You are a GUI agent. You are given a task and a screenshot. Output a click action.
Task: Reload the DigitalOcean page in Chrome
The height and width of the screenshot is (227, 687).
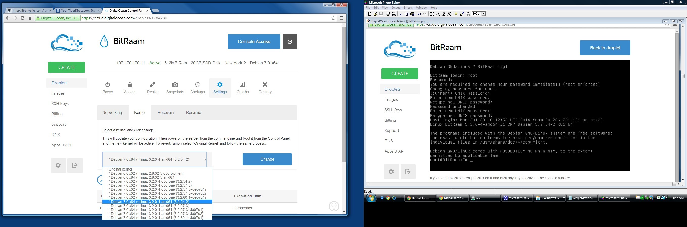[x=23, y=18]
